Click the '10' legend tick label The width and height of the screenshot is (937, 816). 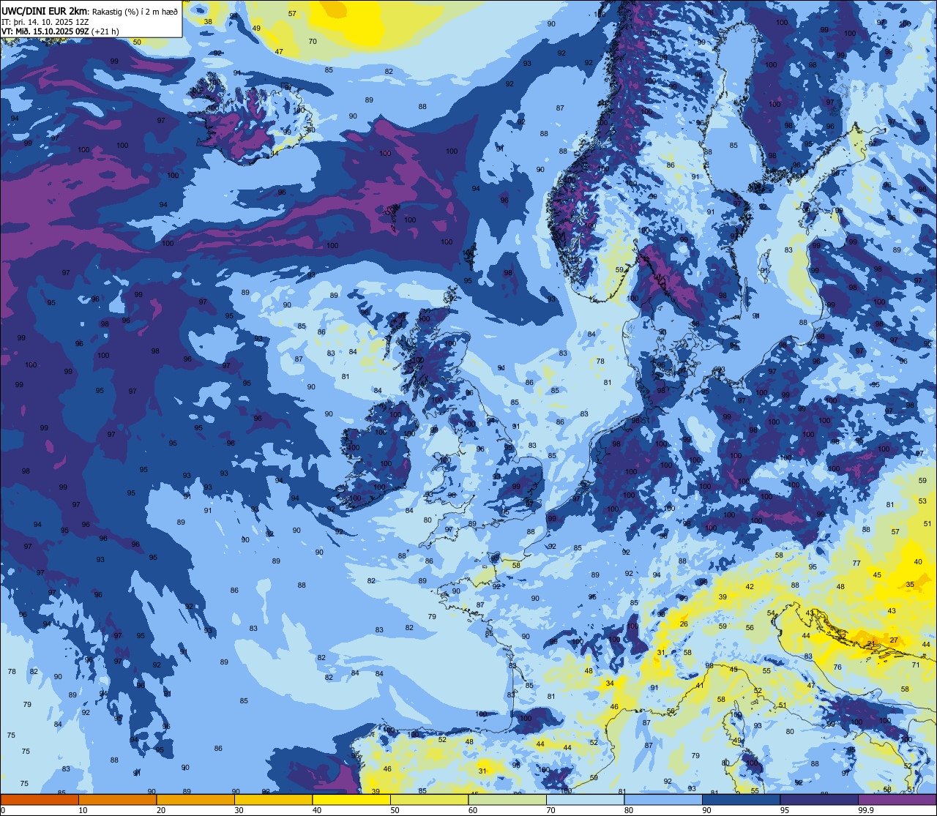(83, 810)
